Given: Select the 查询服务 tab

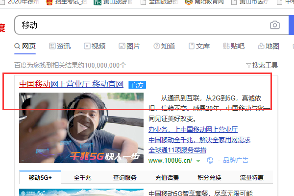Looking at the screenshot, I should pos(124,177).
